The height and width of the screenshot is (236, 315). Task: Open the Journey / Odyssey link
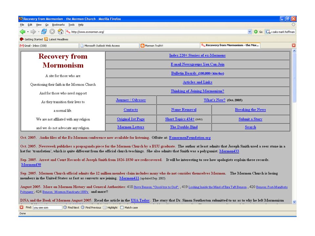click(131, 100)
